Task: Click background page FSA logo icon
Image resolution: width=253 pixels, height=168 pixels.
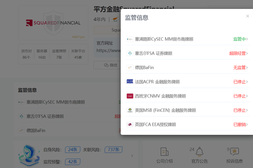Action: point(21,116)
